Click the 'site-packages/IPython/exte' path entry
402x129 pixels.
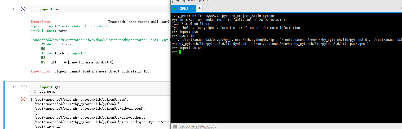click(101, 122)
